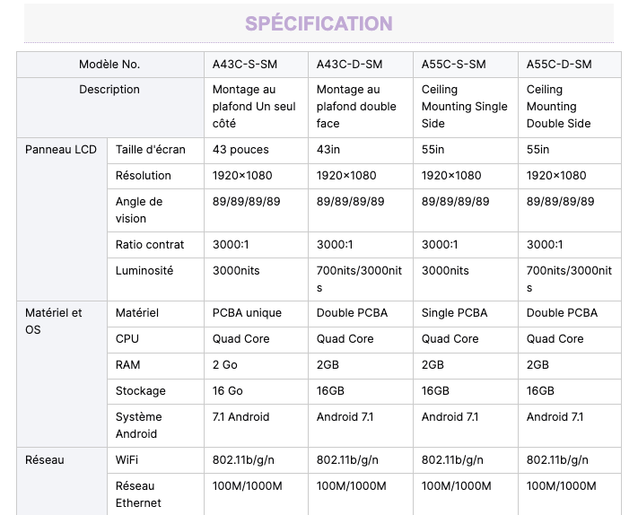Click 'Ceiling Mounting Double Side' description
Viewport: 638px width, 515px height.
559,107
